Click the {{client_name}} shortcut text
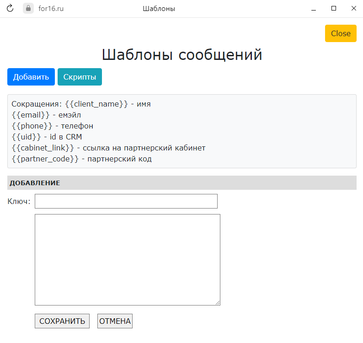363x343 pixels. [x=96, y=104]
